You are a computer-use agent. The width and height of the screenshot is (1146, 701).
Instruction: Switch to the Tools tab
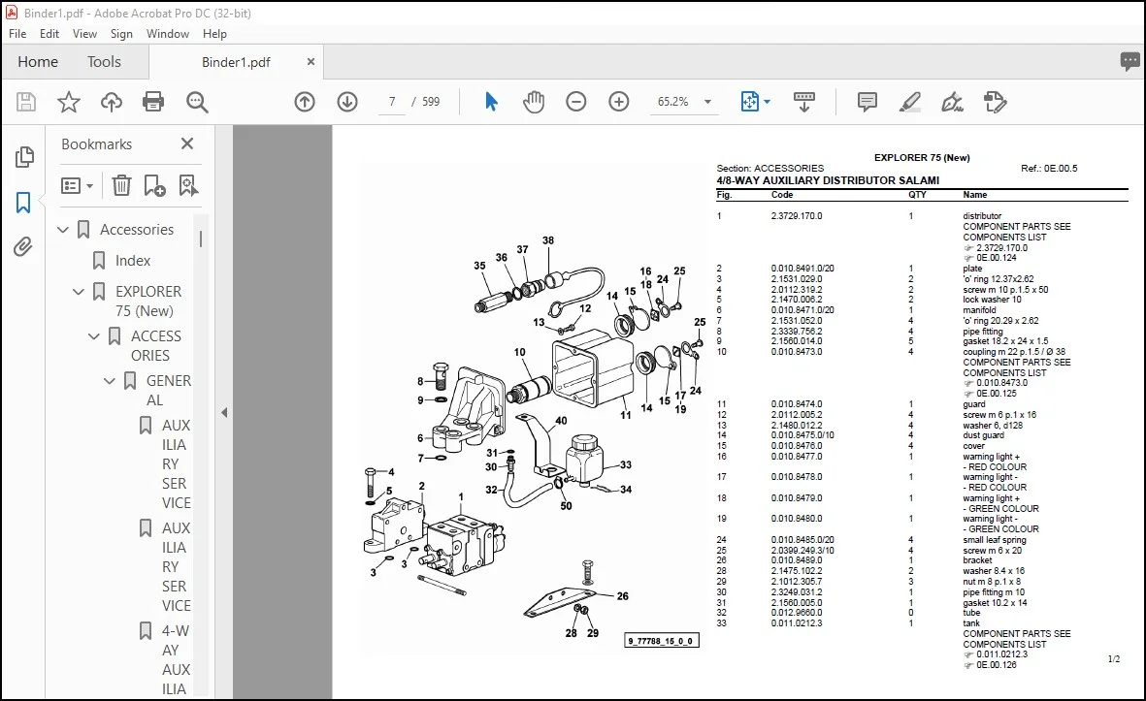104,62
